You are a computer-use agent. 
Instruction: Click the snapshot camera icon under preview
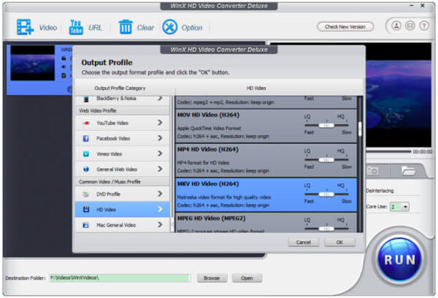(x=373, y=171)
